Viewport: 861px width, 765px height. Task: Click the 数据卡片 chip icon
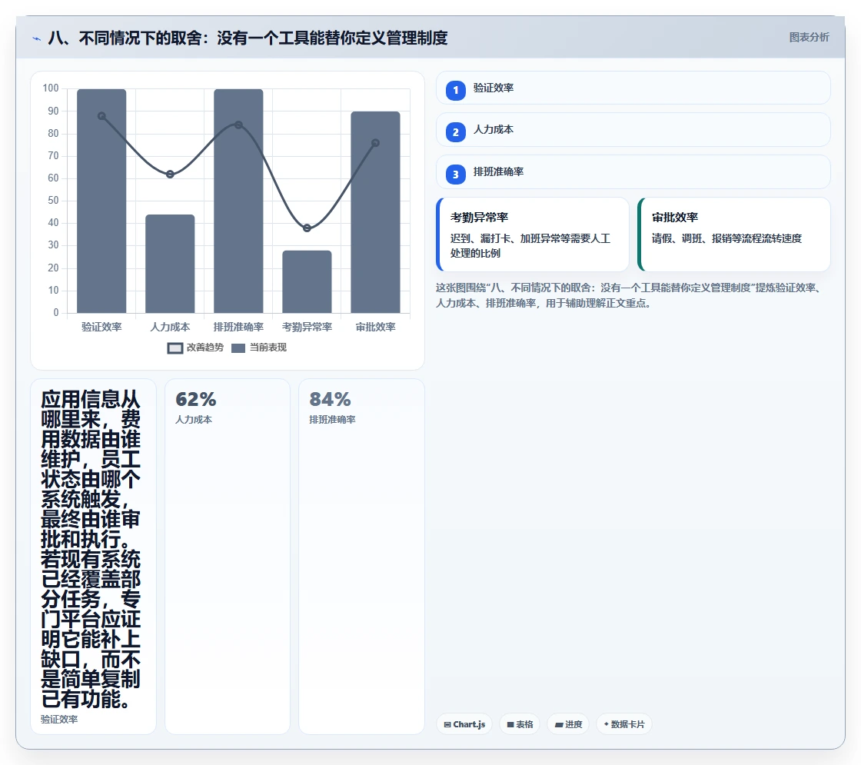pos(607,724)
